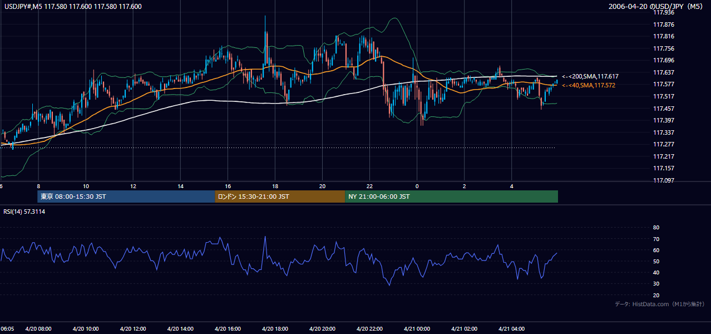Click hour marker 4 under price chart
This screenshot has height=334, width=711.
coord(512,186)
